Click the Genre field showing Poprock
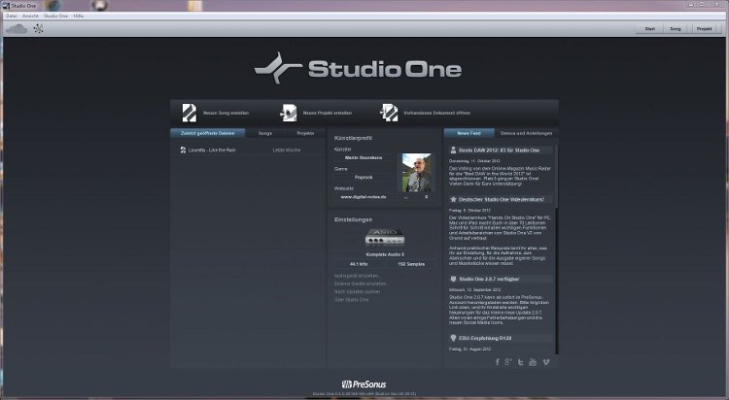The height and width of the screenshot is (400, 729). (364, 178)
